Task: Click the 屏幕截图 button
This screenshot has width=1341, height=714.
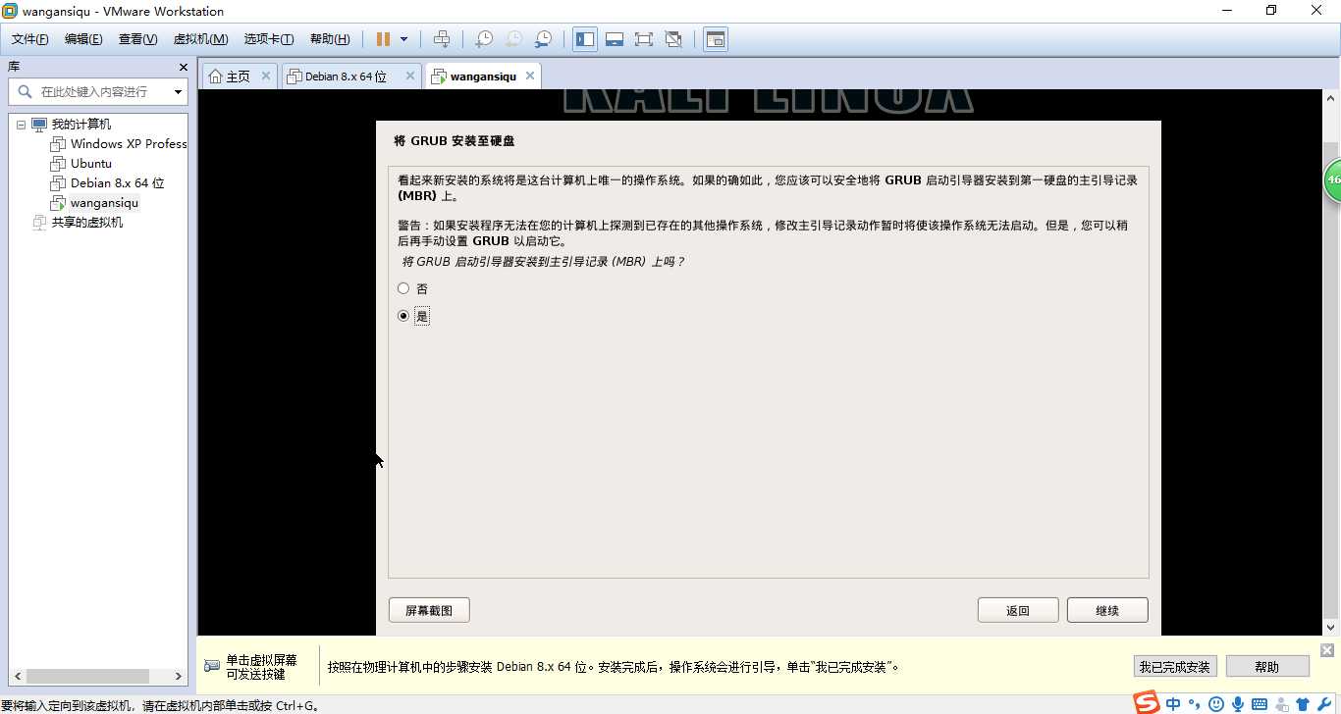Action: 429,610
